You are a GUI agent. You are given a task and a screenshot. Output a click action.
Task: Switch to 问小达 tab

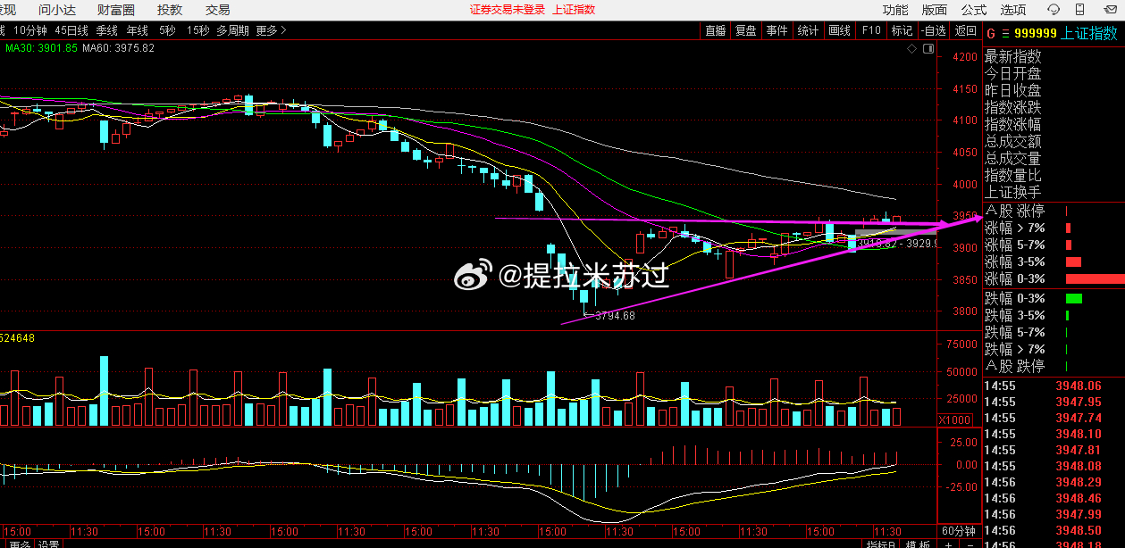[x=57, y=10]
